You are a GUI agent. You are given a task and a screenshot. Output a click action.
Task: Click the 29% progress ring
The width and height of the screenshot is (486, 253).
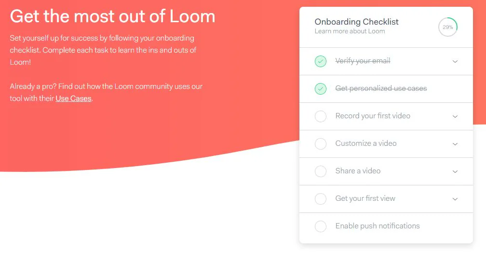(x=448, y=27)
